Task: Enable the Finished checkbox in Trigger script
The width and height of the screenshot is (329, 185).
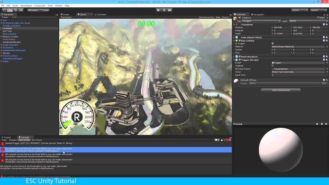Action: (273, 66)
